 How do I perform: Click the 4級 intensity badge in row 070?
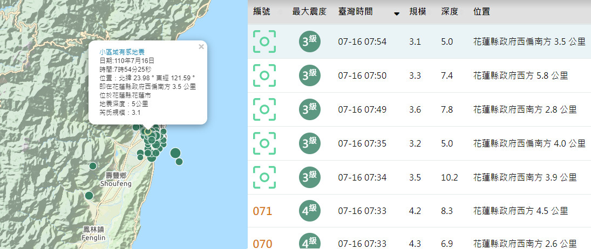pos(310,241)
